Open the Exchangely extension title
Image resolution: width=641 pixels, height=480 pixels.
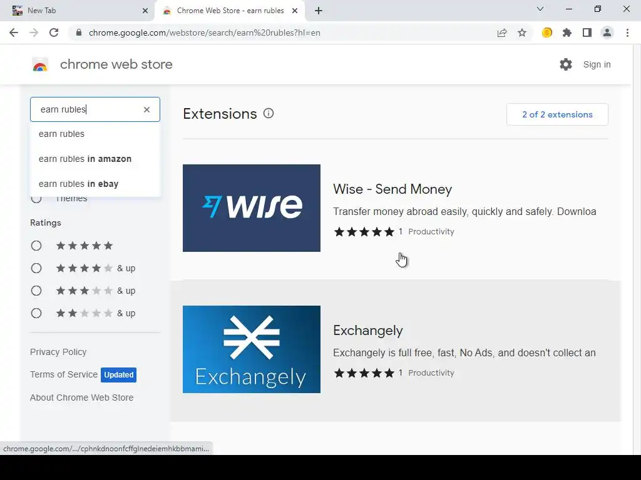368,330
